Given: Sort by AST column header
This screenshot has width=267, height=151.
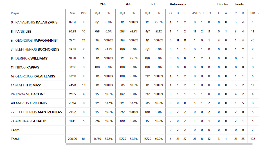Looking at the screenshot, I should click(195, 13).
